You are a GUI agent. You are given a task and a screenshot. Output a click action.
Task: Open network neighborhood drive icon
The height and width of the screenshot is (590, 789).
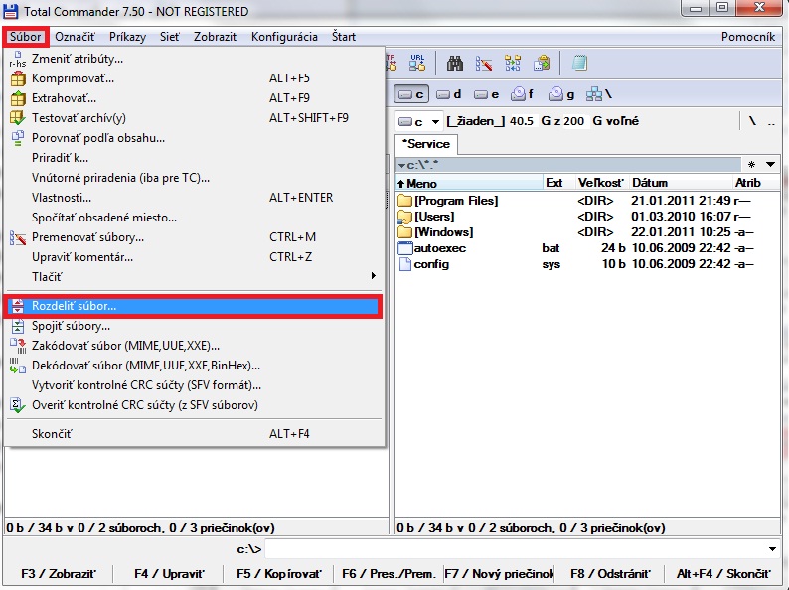click(x=599, y=94)
